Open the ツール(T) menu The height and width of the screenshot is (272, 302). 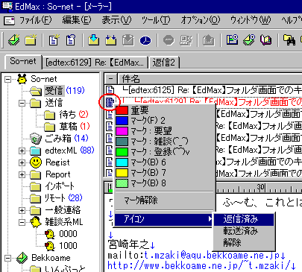pyautogui.click(x=156, y=20)
